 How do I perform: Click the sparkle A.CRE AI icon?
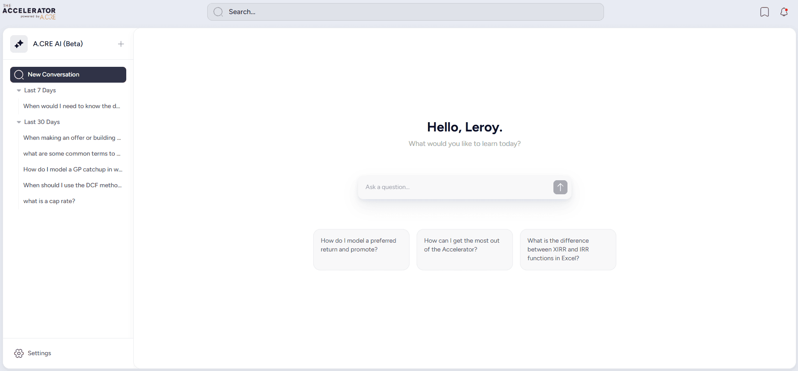(19, 44)
